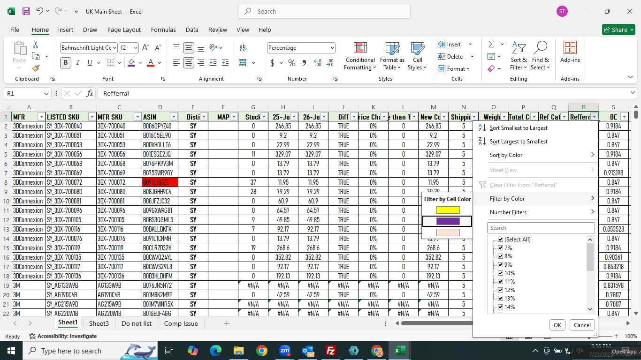Click the Share button
The image size is (641, 360).
click(618, 30)
